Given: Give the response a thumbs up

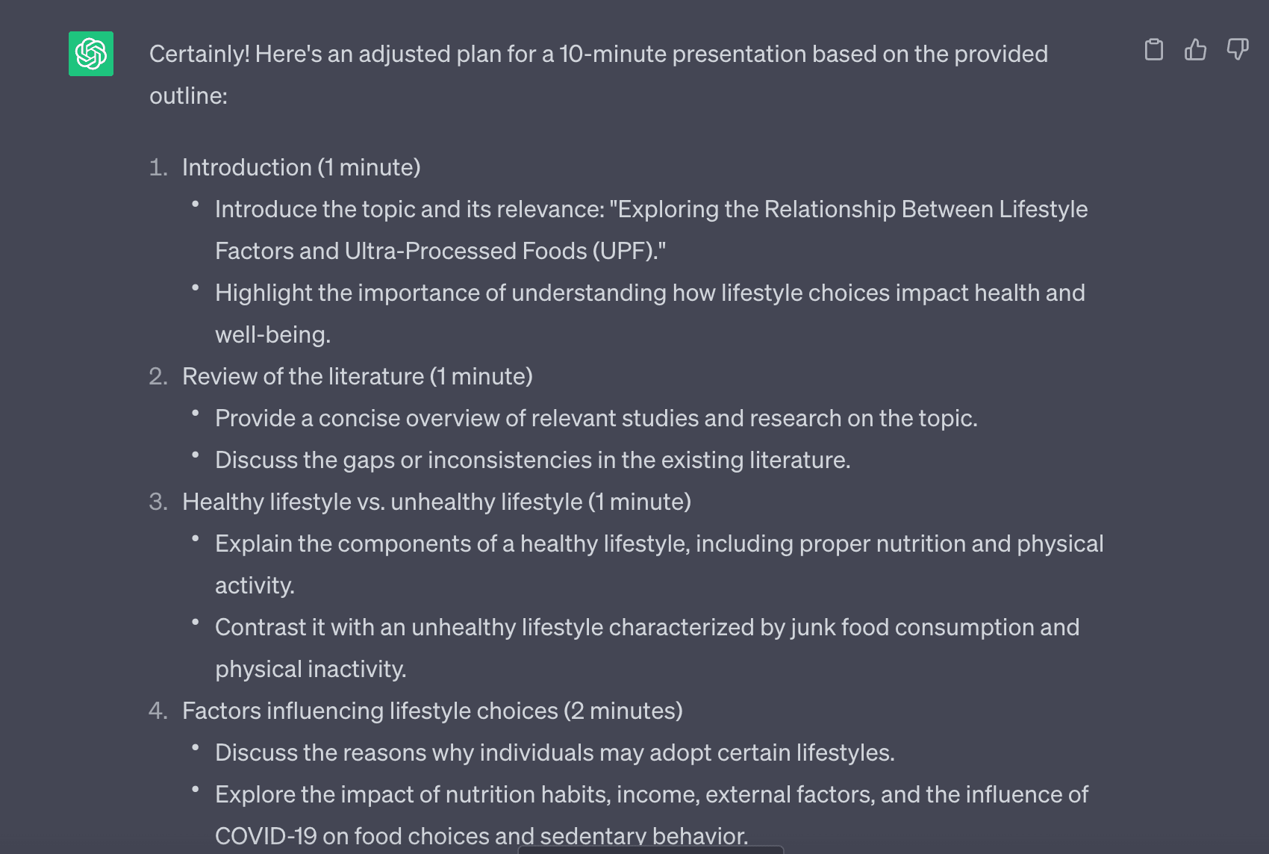Looking at the screenshot, I should click(1196, 50).
